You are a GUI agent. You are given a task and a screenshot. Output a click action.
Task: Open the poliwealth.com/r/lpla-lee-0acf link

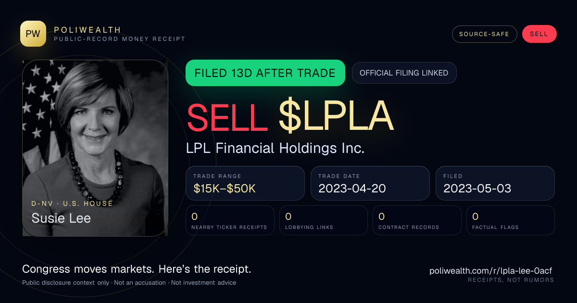point(492,271)
